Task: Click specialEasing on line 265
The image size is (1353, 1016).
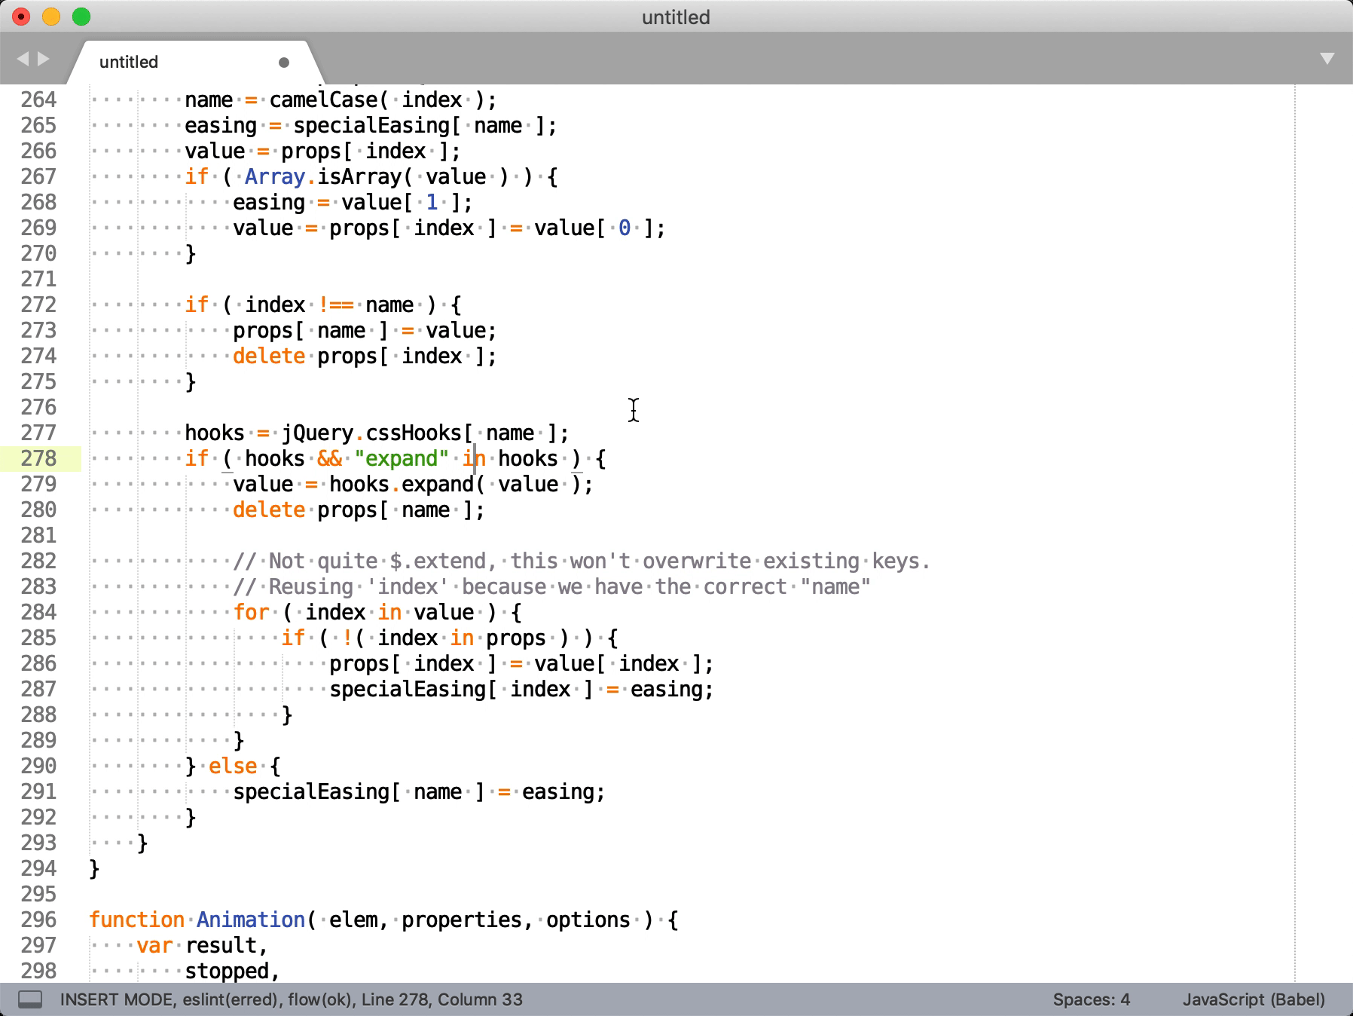Action: (x=371, y=125)
